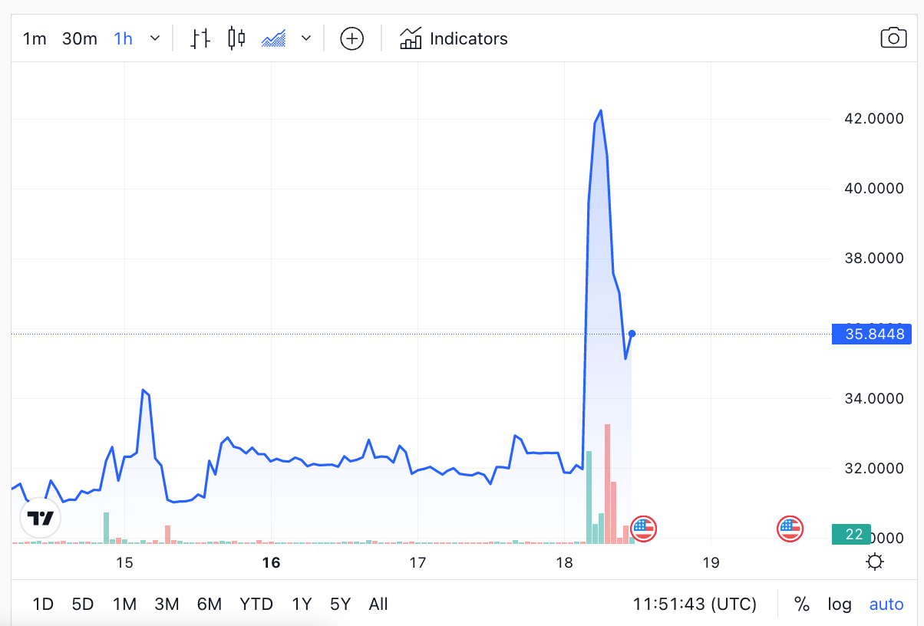The image size is (924, 626).
Task: Select the Candles chart style icon
Action: (236, 38)
